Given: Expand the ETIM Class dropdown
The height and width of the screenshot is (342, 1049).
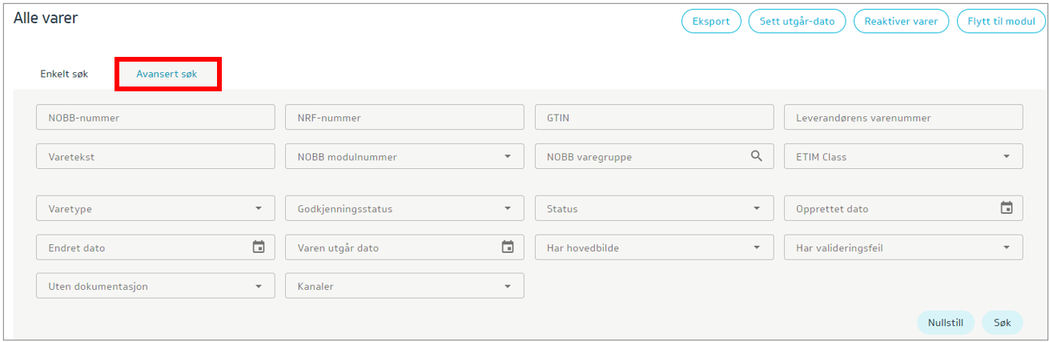Looking at the screenshot, I should (x=1006, y=157).
